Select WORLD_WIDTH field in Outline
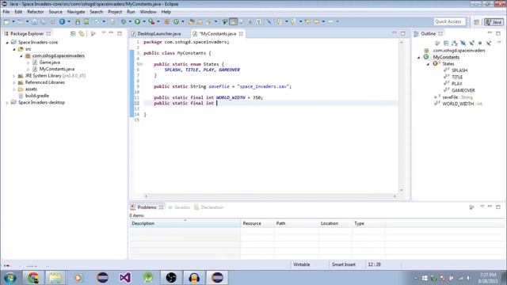Image resolution: width=507 pixels, height=285 pixels. pyautogui.click(x=458, y=104)
